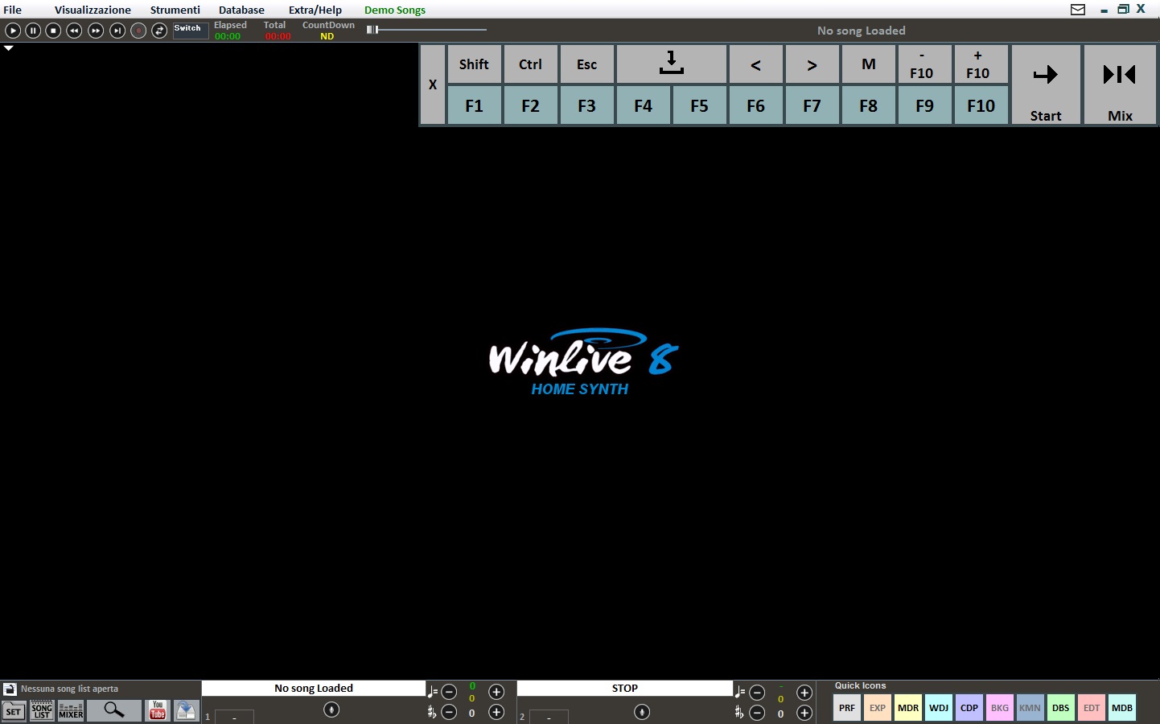The width and height of the screenshot is (1160, 724).
Task: Open the Song List icon
Action: pyautogui.click(x=42, y=710)
